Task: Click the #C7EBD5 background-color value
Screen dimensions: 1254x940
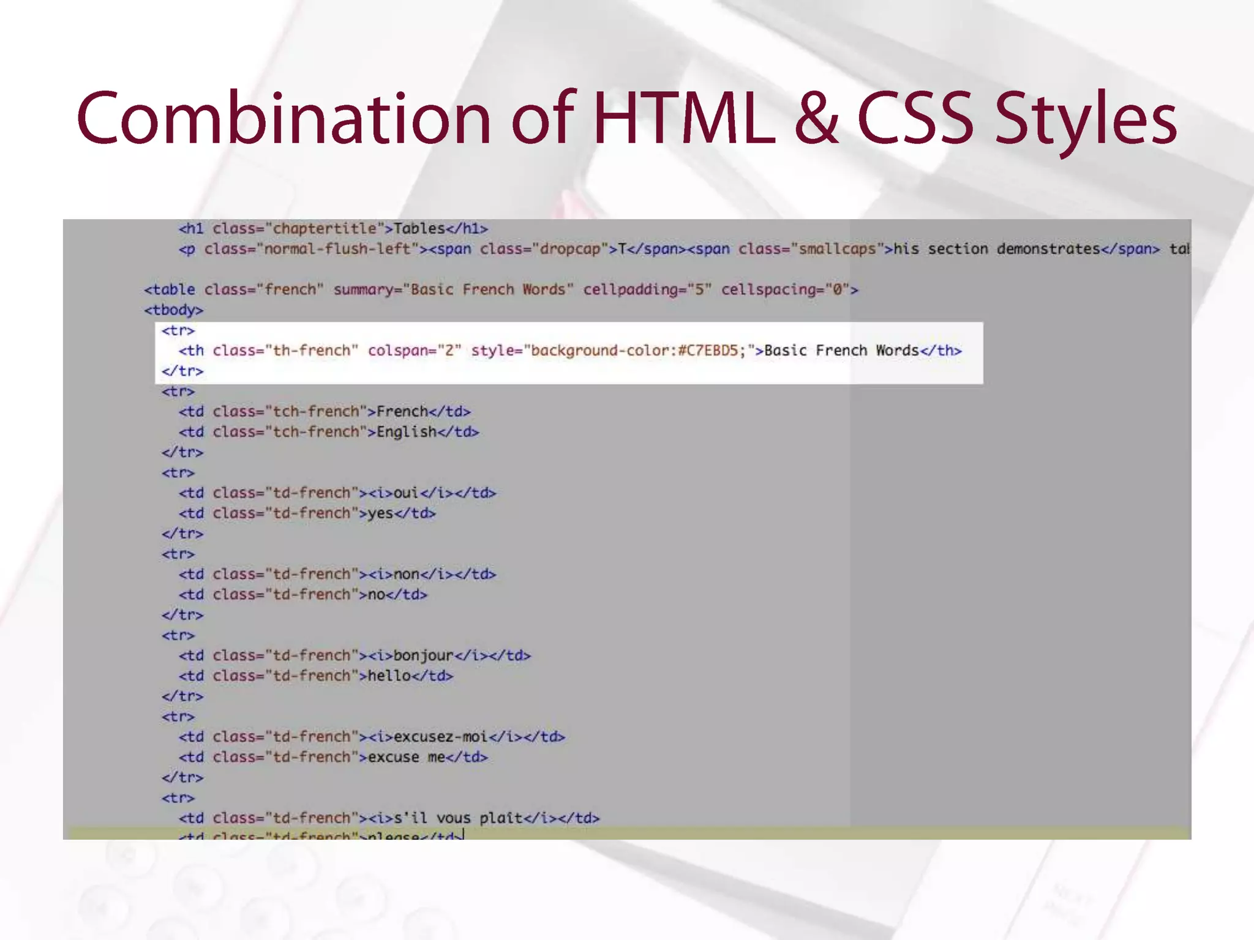Action: click(707, 351)
